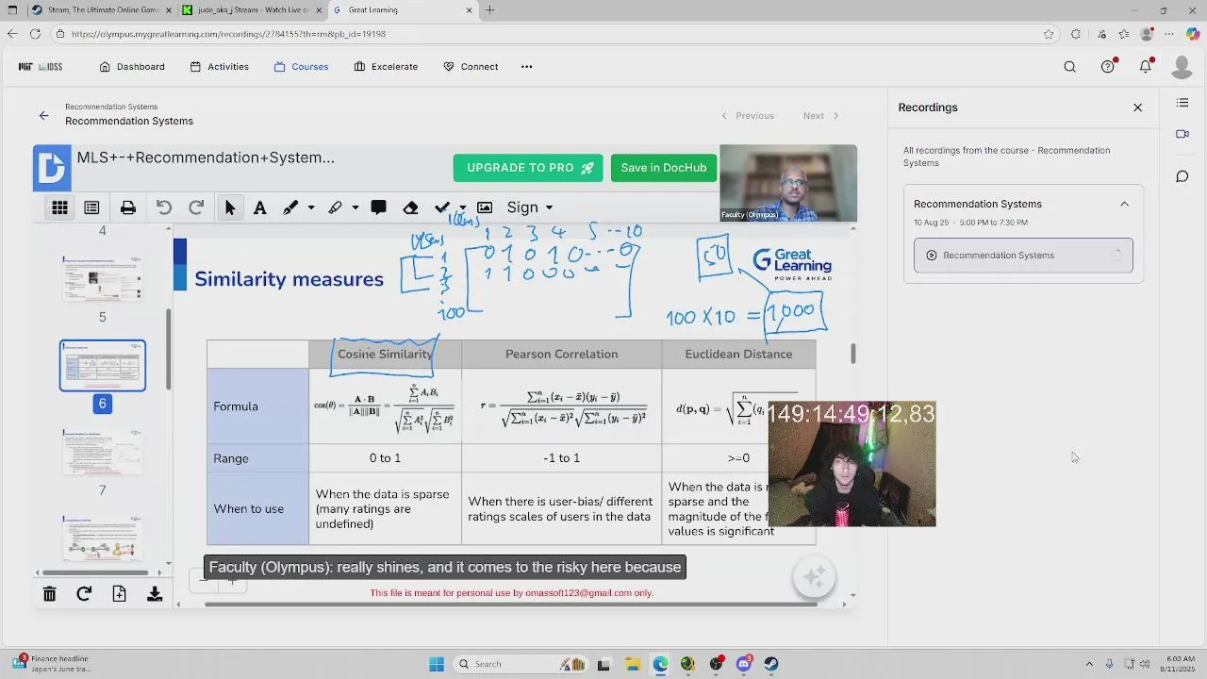Open the notifications bell
Viewport: 1207px width, 679px height.
[1146, 67]
